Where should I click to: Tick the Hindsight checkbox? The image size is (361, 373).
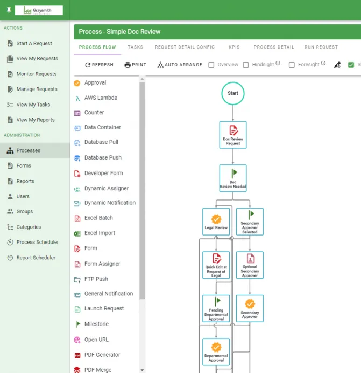tap(246, 65)
